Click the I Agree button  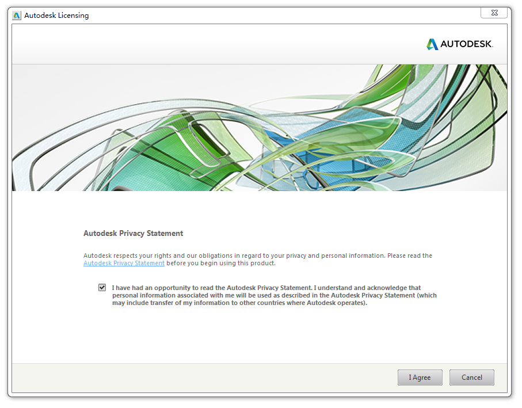point(420,378)
